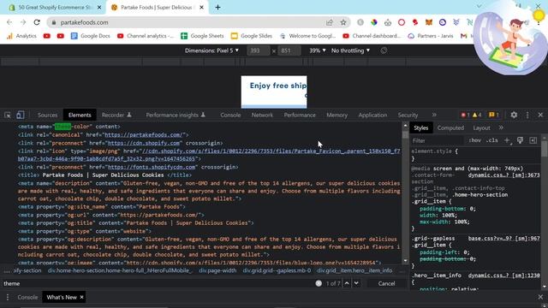Click the search field containing theme

(x=158, y=283)
